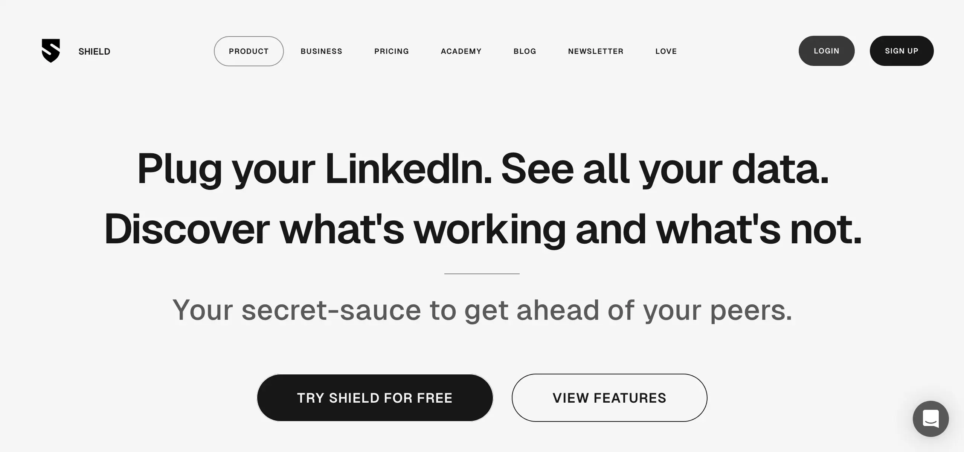Navigate to Academy

(x=461, y=51)
